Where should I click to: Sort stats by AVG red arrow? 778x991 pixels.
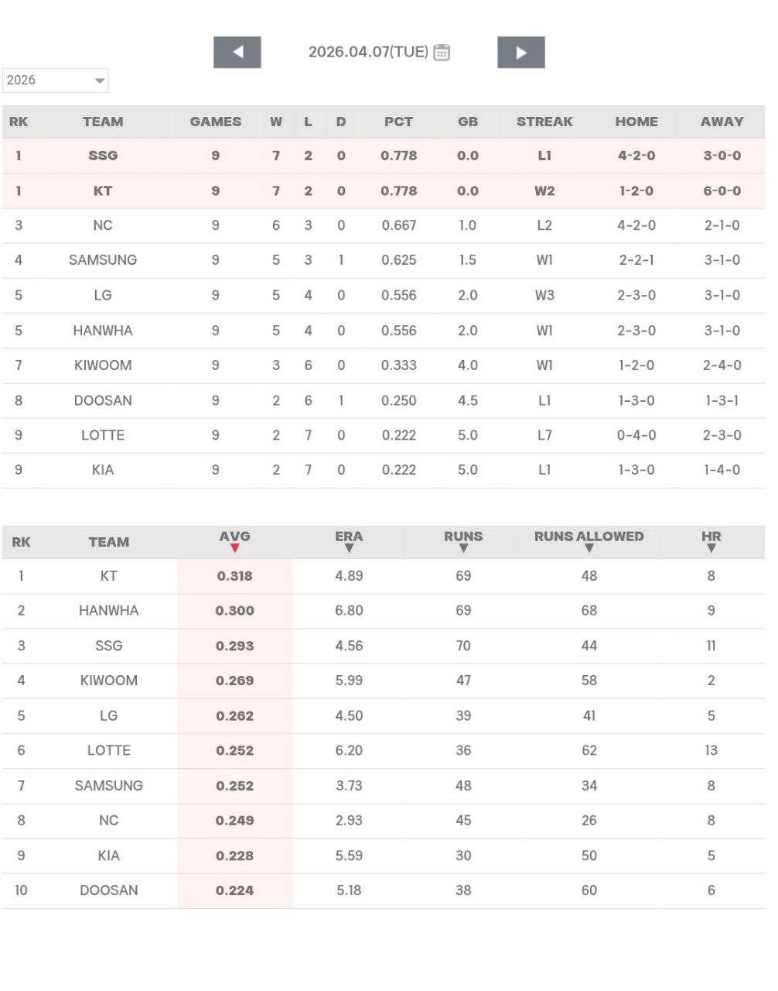pos(235,548)
